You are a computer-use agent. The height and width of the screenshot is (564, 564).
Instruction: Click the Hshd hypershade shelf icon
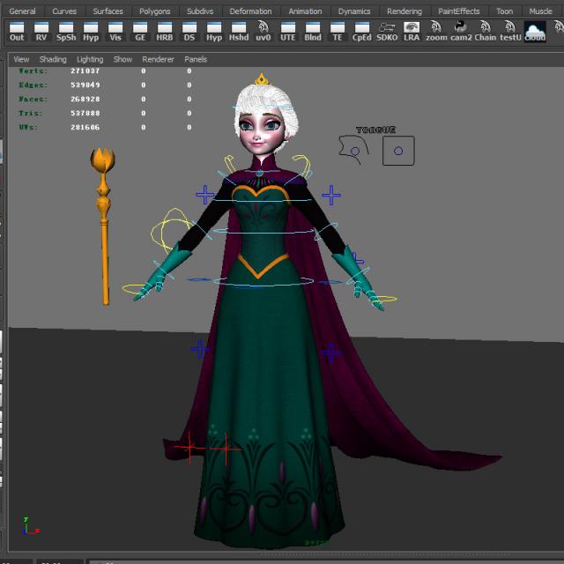(239, 32)
